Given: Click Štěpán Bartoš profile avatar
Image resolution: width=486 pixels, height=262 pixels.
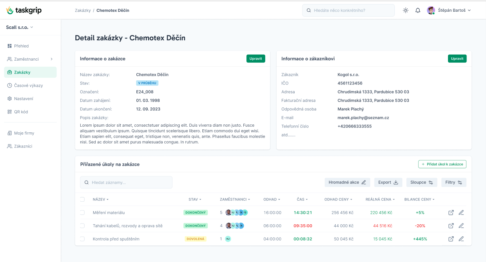Looking at the screenshot, I should (x=431, y=11).
